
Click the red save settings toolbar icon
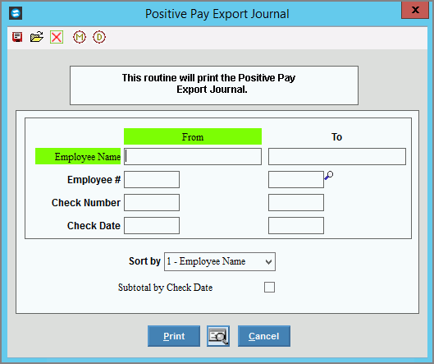[x=17, y=37]
